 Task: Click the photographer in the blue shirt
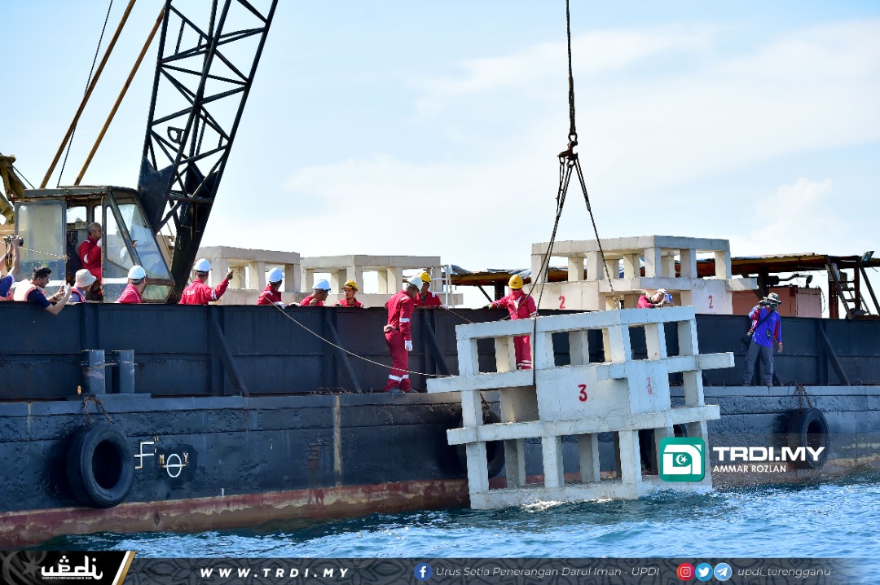click(763, 337)
